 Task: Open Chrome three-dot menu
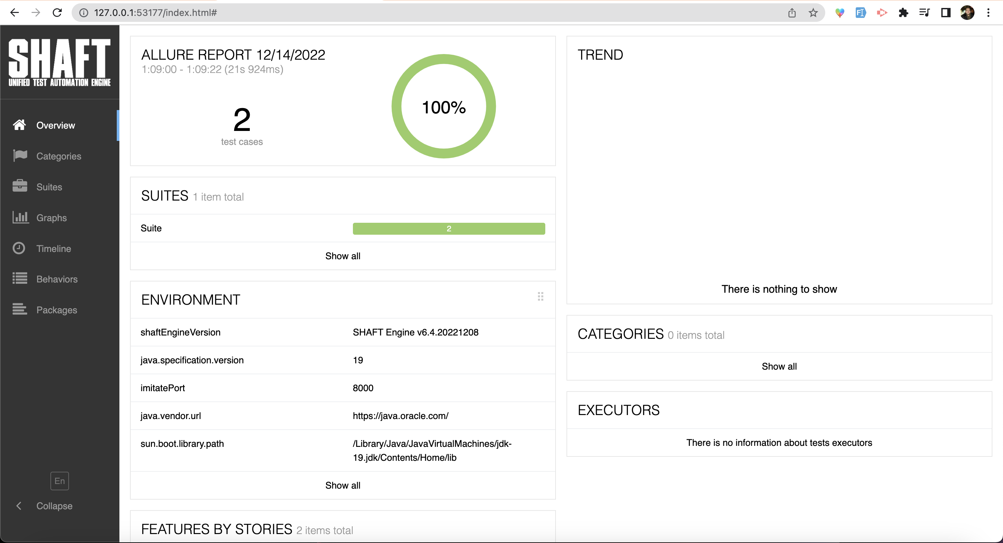point(988,13)
